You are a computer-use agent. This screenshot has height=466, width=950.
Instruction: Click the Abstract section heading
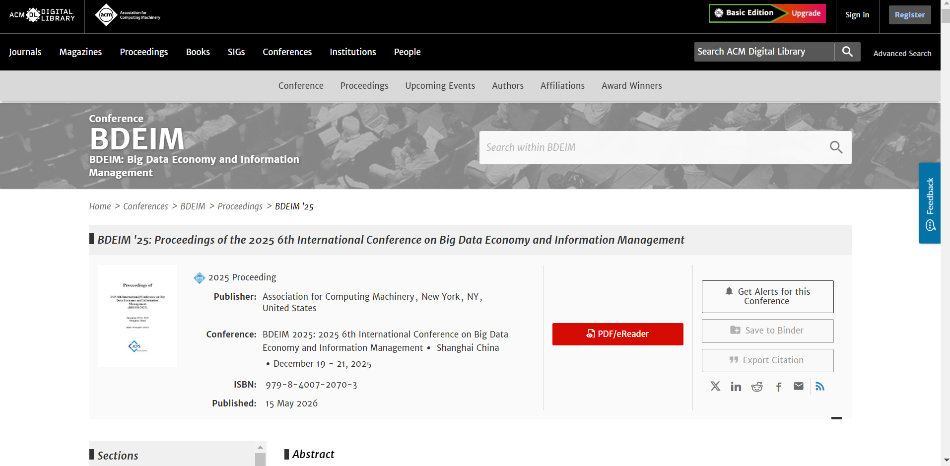pyautogui.click(x=313, y=454)
